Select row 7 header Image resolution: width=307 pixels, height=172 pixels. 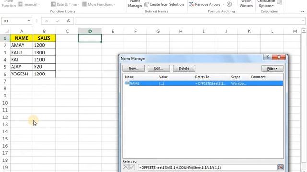(x=5, y=81)
